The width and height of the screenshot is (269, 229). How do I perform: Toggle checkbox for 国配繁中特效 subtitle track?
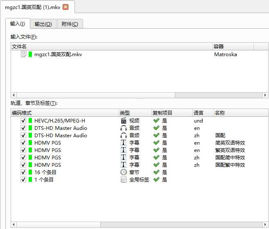23,165
